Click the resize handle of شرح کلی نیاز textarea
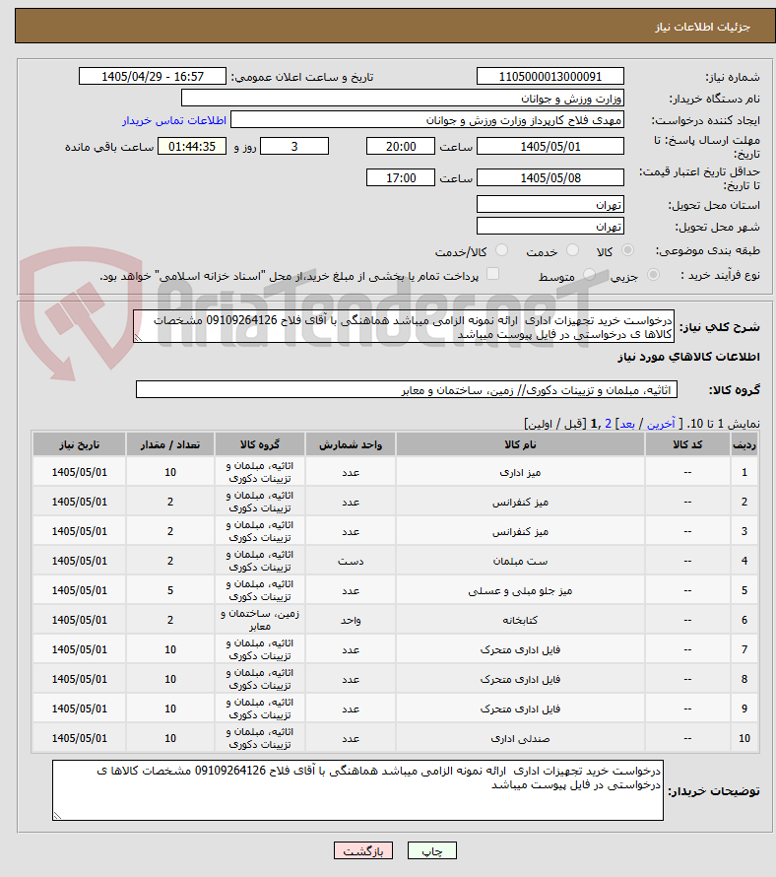This screenshot has width=776, height=877. point(138,338)
